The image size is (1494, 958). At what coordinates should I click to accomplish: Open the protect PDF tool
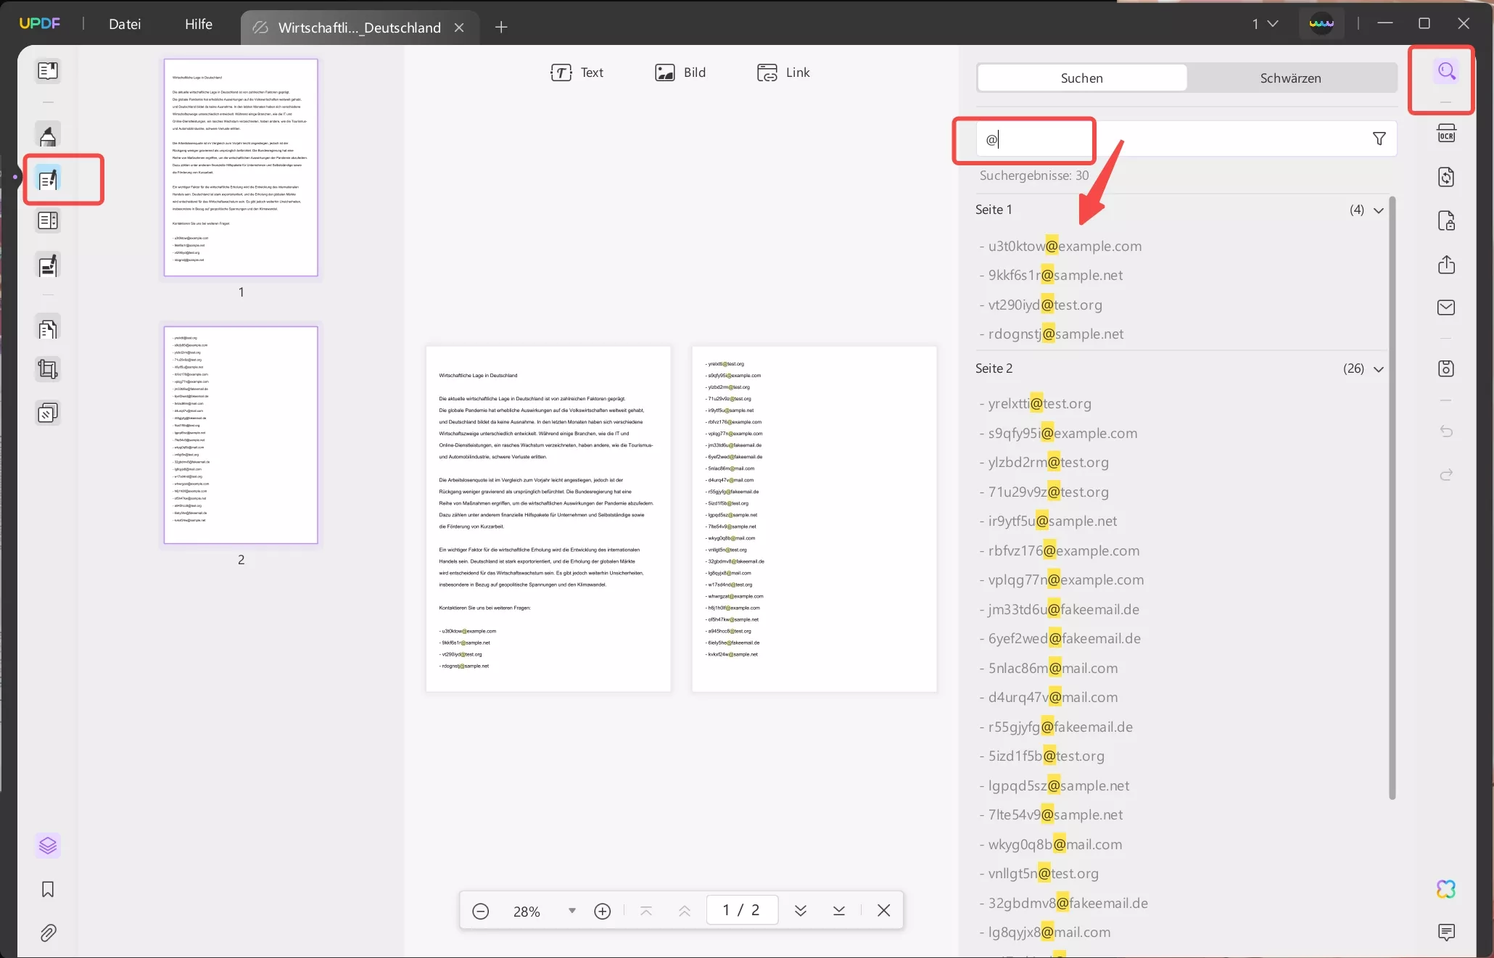(1447, 220)
